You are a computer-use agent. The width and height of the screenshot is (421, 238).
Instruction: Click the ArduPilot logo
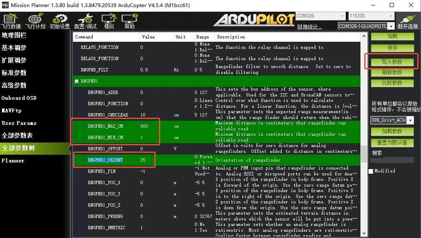tap(254, 20)
